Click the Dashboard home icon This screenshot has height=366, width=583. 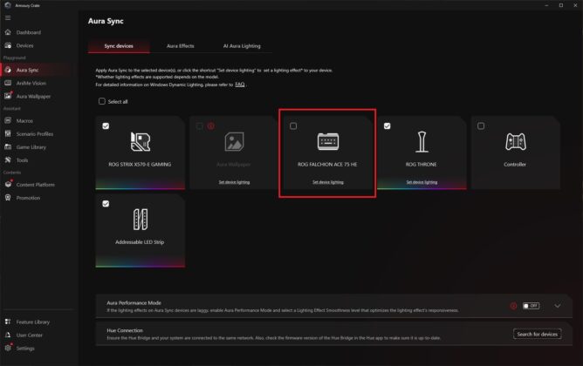pyautogui.click(x=8, y=32)
